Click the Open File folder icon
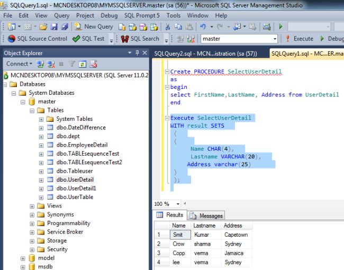This screenshot has height=270, width=344. click(x=43, y=26)
